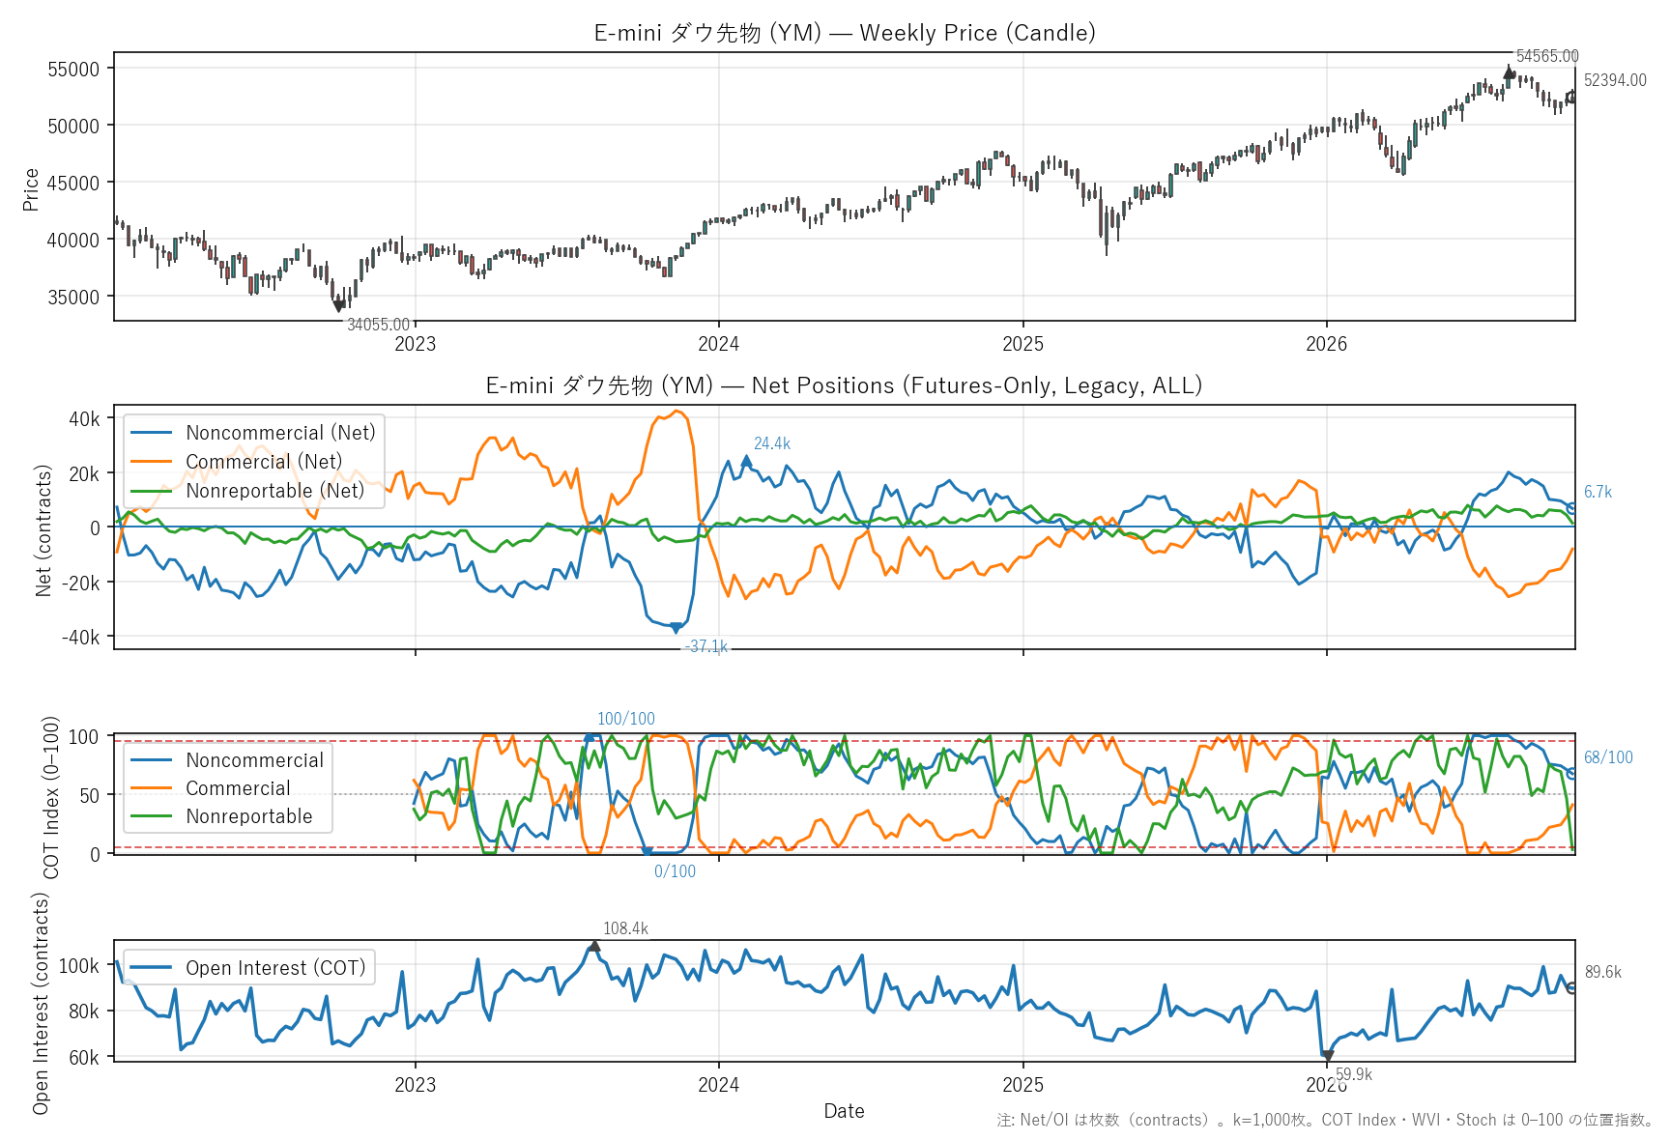Click the 100k open interest tick label
The image size is (1670, 1140).
tap(78, 966)
